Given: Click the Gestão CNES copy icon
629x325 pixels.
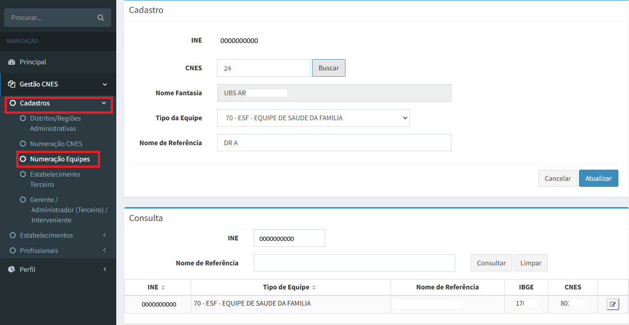Looking at the screenshot, I should (12, 84).
